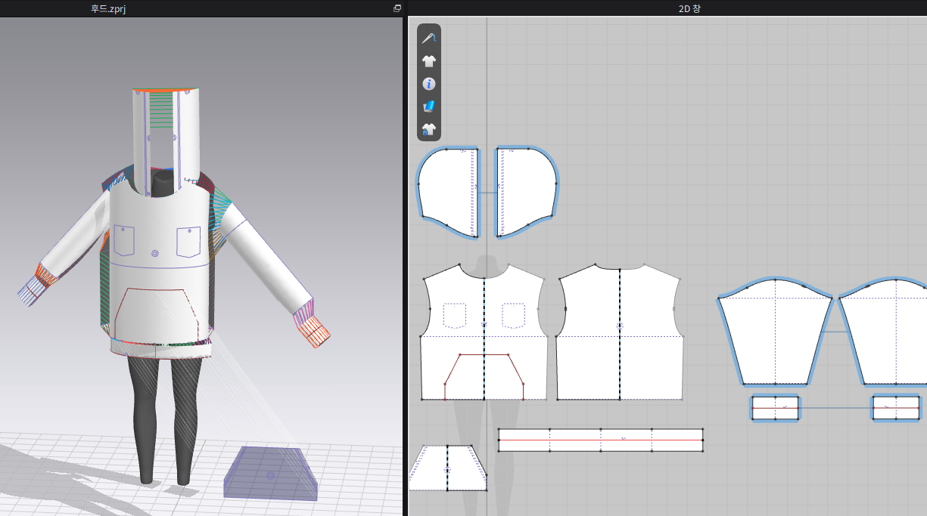
Task: Select the blue fabric texture display icon
Action: click(x=429, y=107)
